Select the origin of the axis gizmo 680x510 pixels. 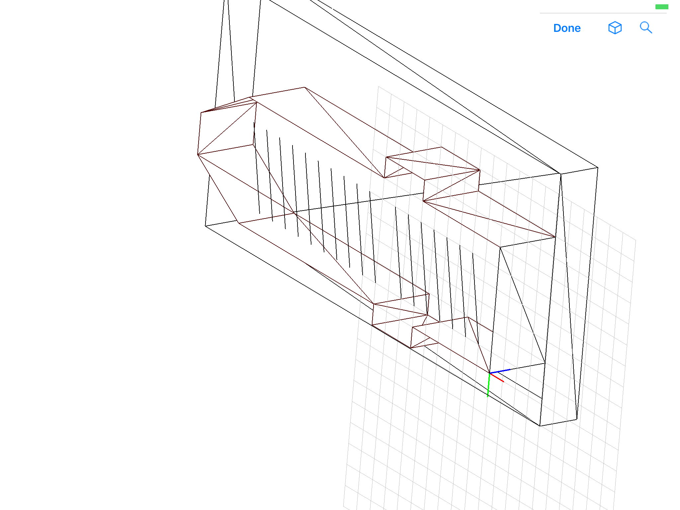(489, 373)
